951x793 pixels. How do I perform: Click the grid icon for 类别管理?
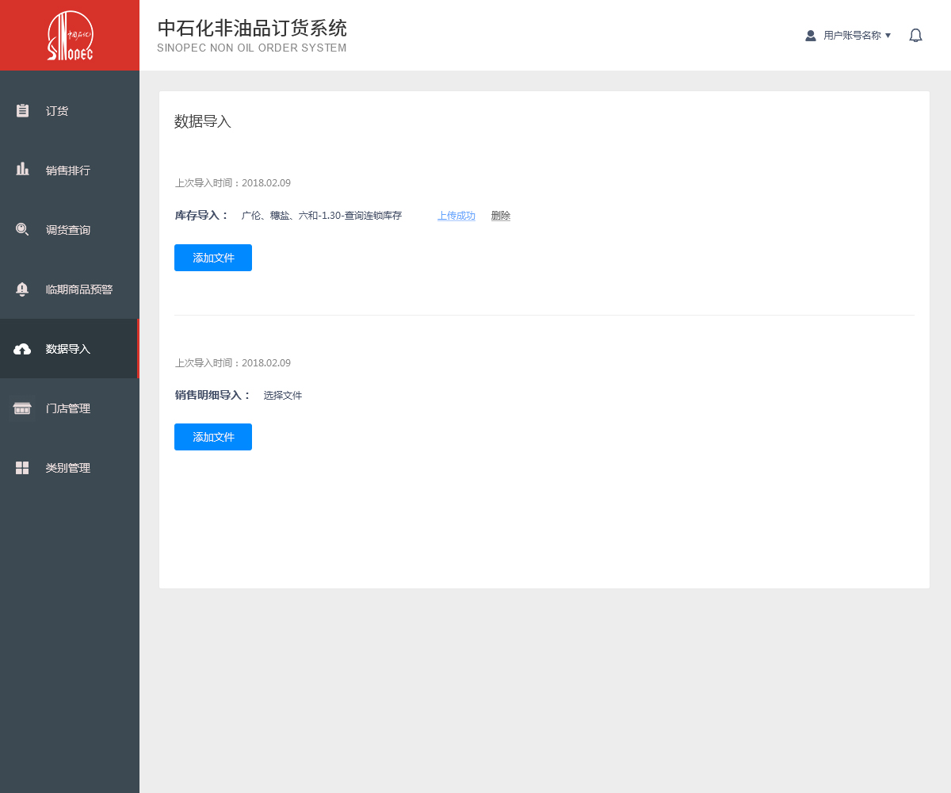click(x=22, y=468)
